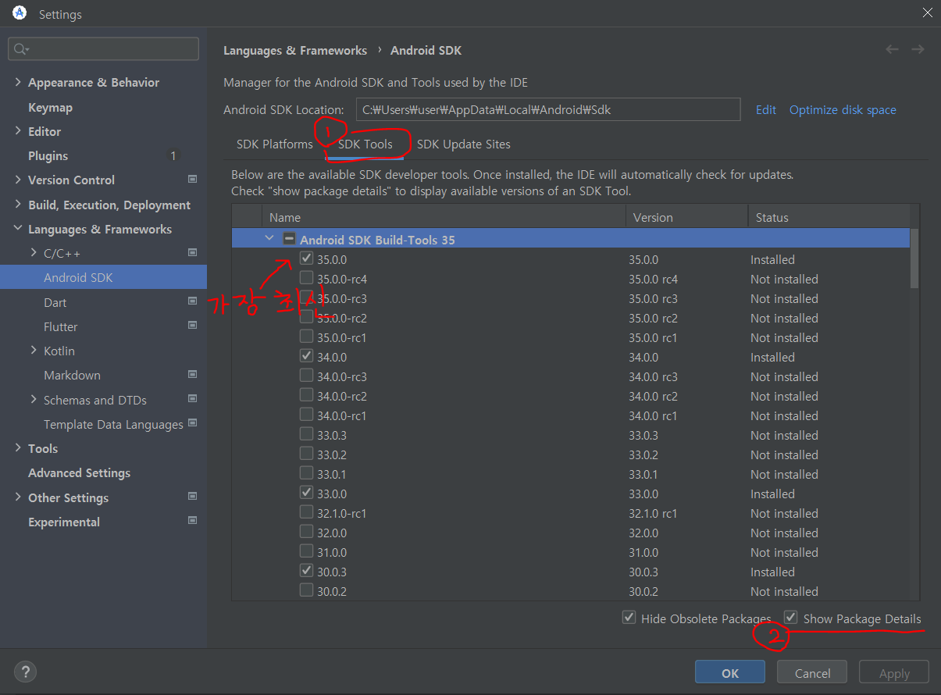Open the Markdown settings page

pyautogui.click(x=72, y=375)
